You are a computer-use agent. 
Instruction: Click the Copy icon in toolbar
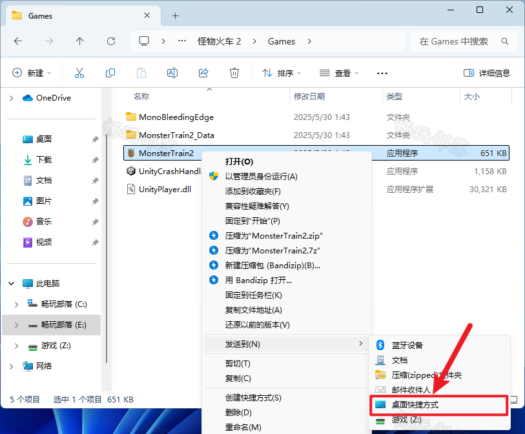tap(110, 73)
